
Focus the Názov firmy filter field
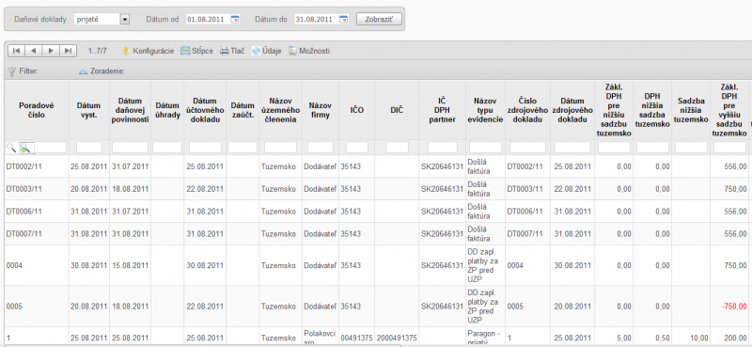[321, 148]
